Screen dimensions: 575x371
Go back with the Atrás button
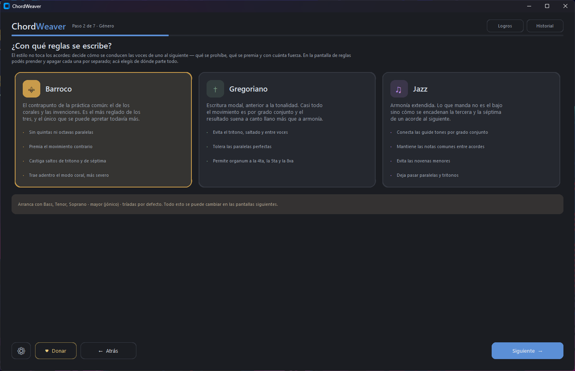tap(108, 351)
